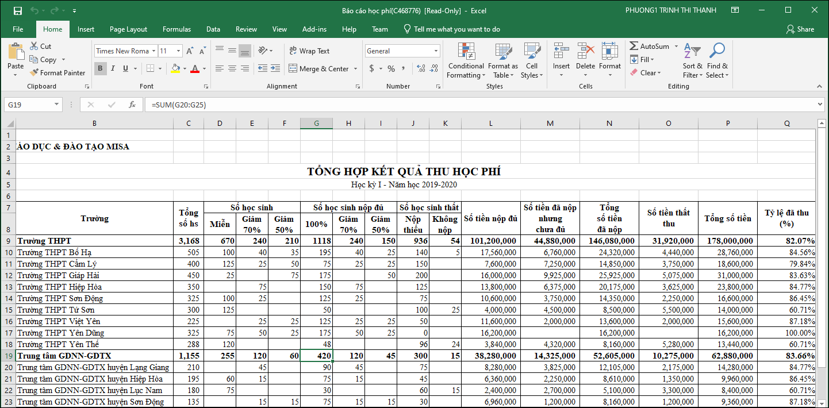Click the Insert Function fx icon
This screenshot has width=829, height=408.
click(132, 105)
